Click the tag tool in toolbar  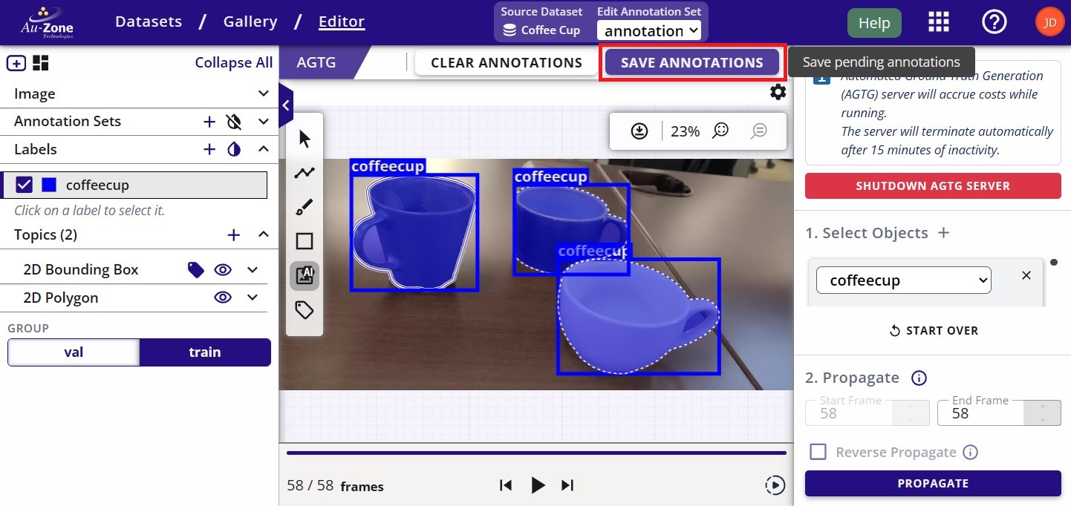pos(305,309)
